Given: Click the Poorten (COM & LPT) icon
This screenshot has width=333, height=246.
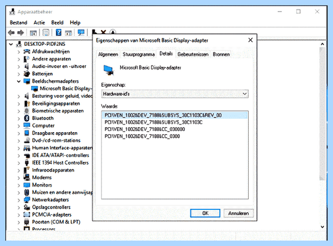Looking at the screenshot, I should [27, 222].
